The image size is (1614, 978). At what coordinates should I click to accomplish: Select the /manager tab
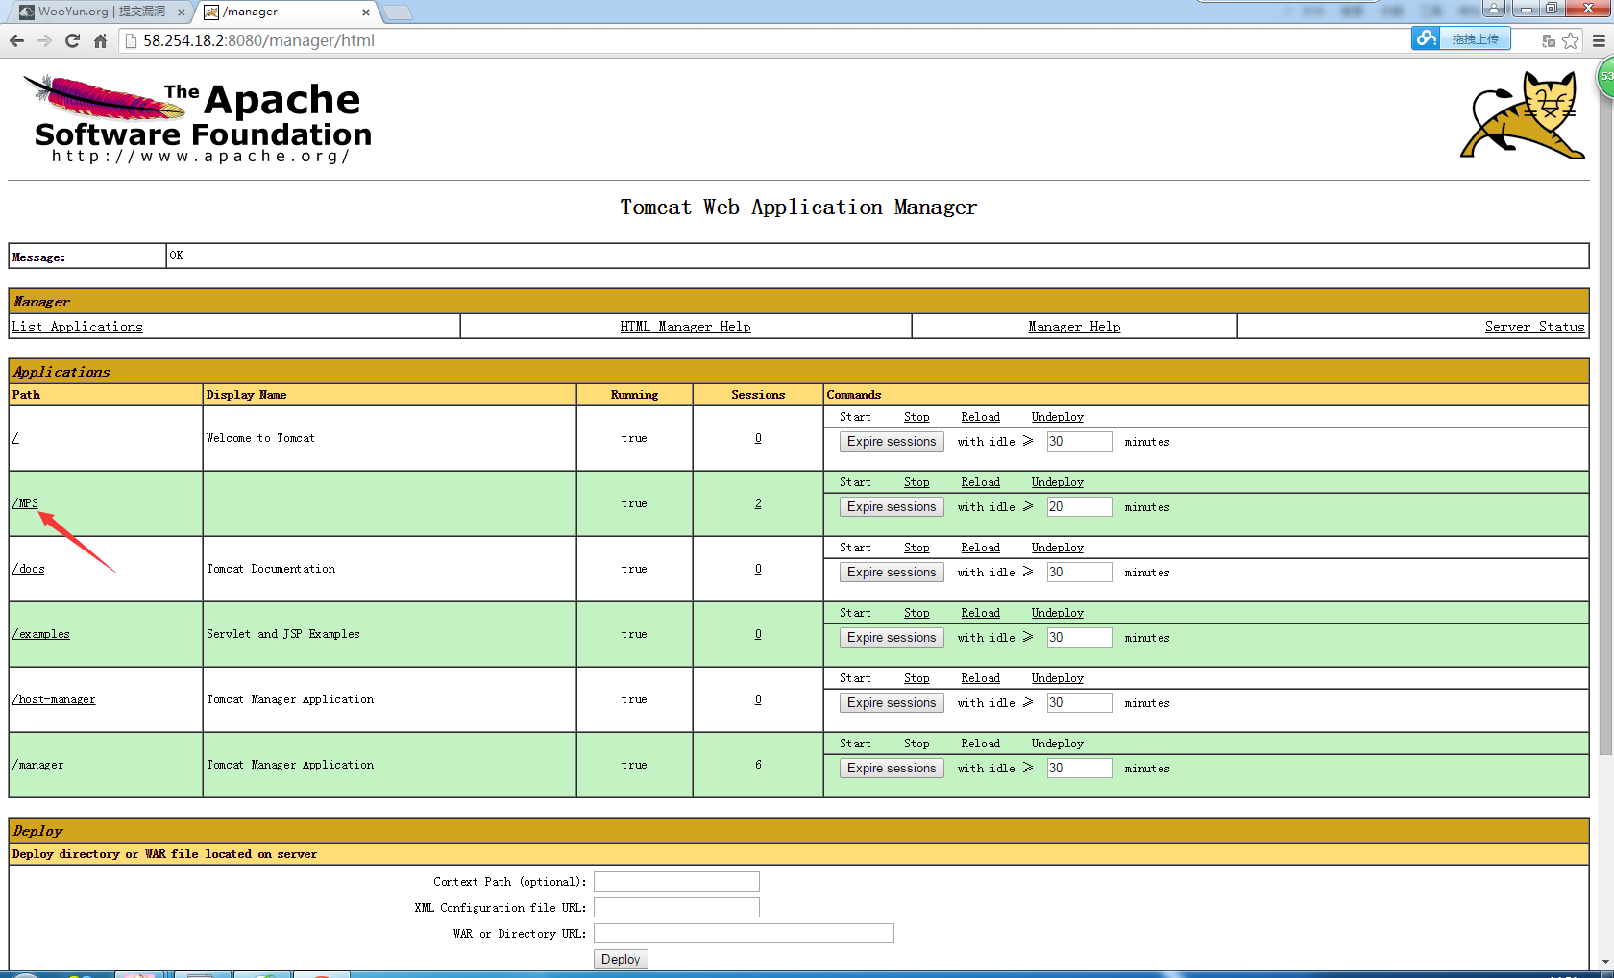[x=283, y=12]
